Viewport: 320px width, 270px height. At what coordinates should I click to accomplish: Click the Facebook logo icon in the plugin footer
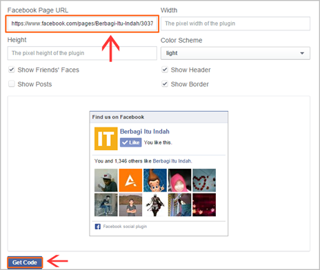click(98, 227)
